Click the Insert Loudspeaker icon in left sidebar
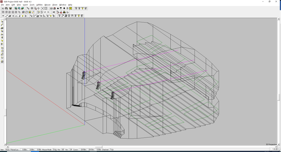Viewport: 281px width, 152px height. pos(2,31)
